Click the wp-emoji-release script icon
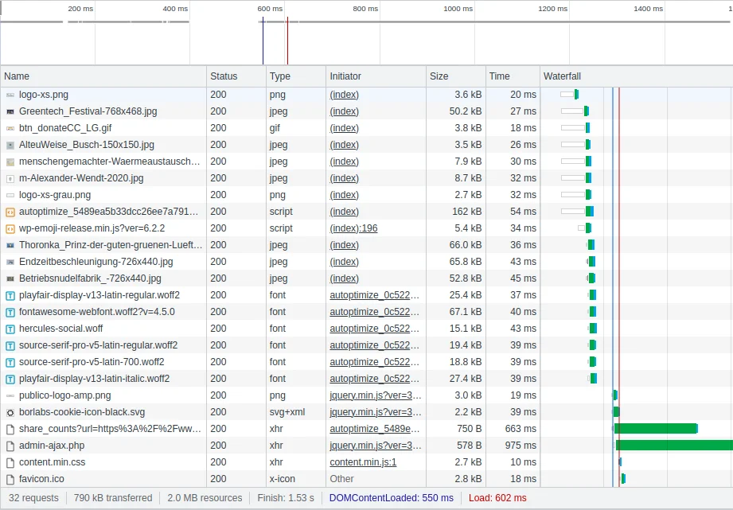Screen dimensions: 733x510 [x=10, y=228]
